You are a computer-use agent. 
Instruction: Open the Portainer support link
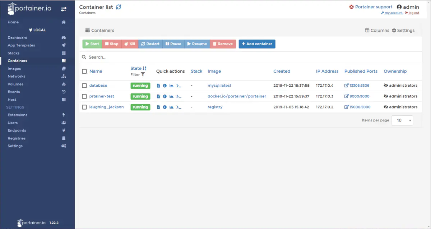click(x=371, y=7)
